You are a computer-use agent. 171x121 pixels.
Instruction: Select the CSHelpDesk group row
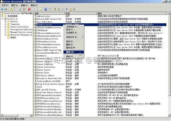[100, 30]
